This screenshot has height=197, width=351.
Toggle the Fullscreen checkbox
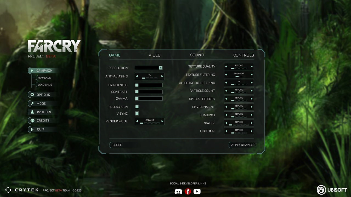(137, 107)
